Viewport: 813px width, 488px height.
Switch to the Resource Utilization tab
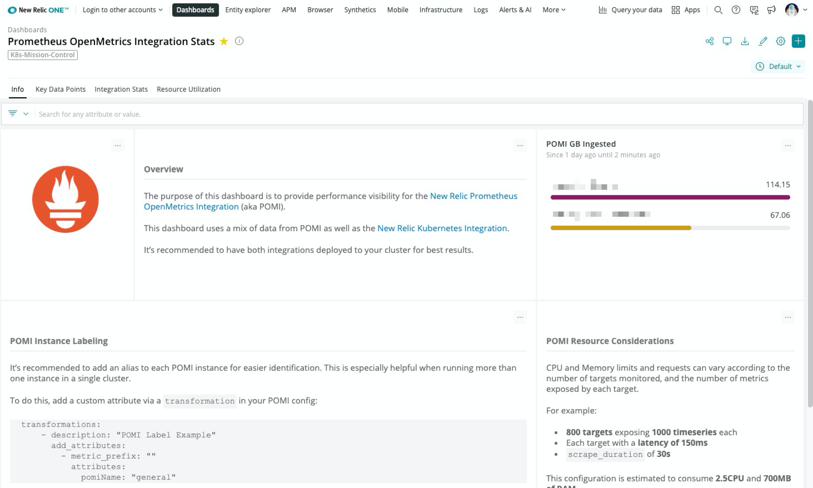pyautogui.click(x=188, y=89)
